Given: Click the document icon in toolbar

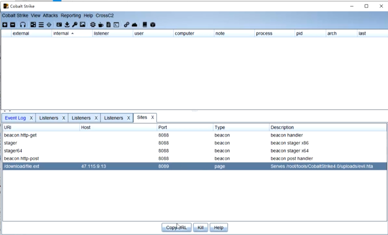Looking at the screenshot, I should (108, 25).
